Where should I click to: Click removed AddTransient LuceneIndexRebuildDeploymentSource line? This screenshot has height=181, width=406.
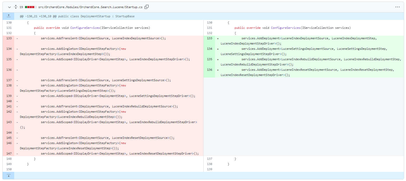point(109,106)
